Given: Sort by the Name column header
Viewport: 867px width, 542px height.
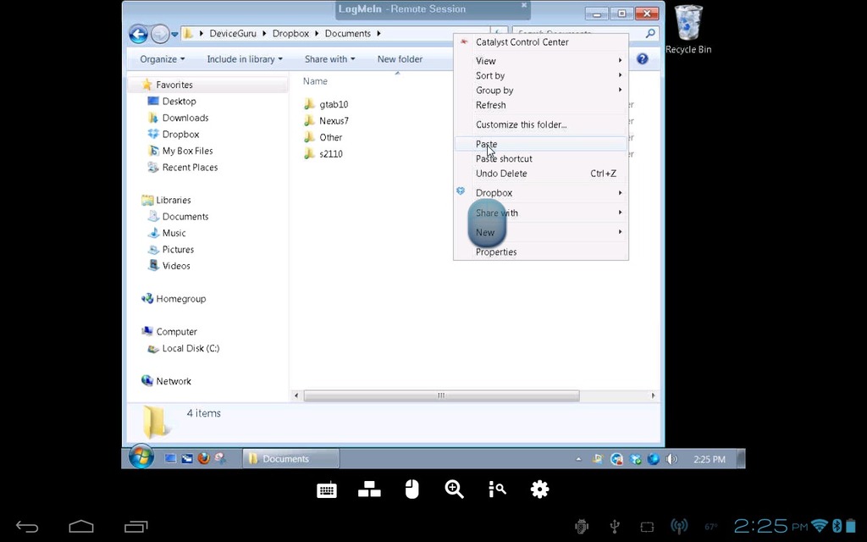Looking at the screenshot, I should click(x=315, y=81).
